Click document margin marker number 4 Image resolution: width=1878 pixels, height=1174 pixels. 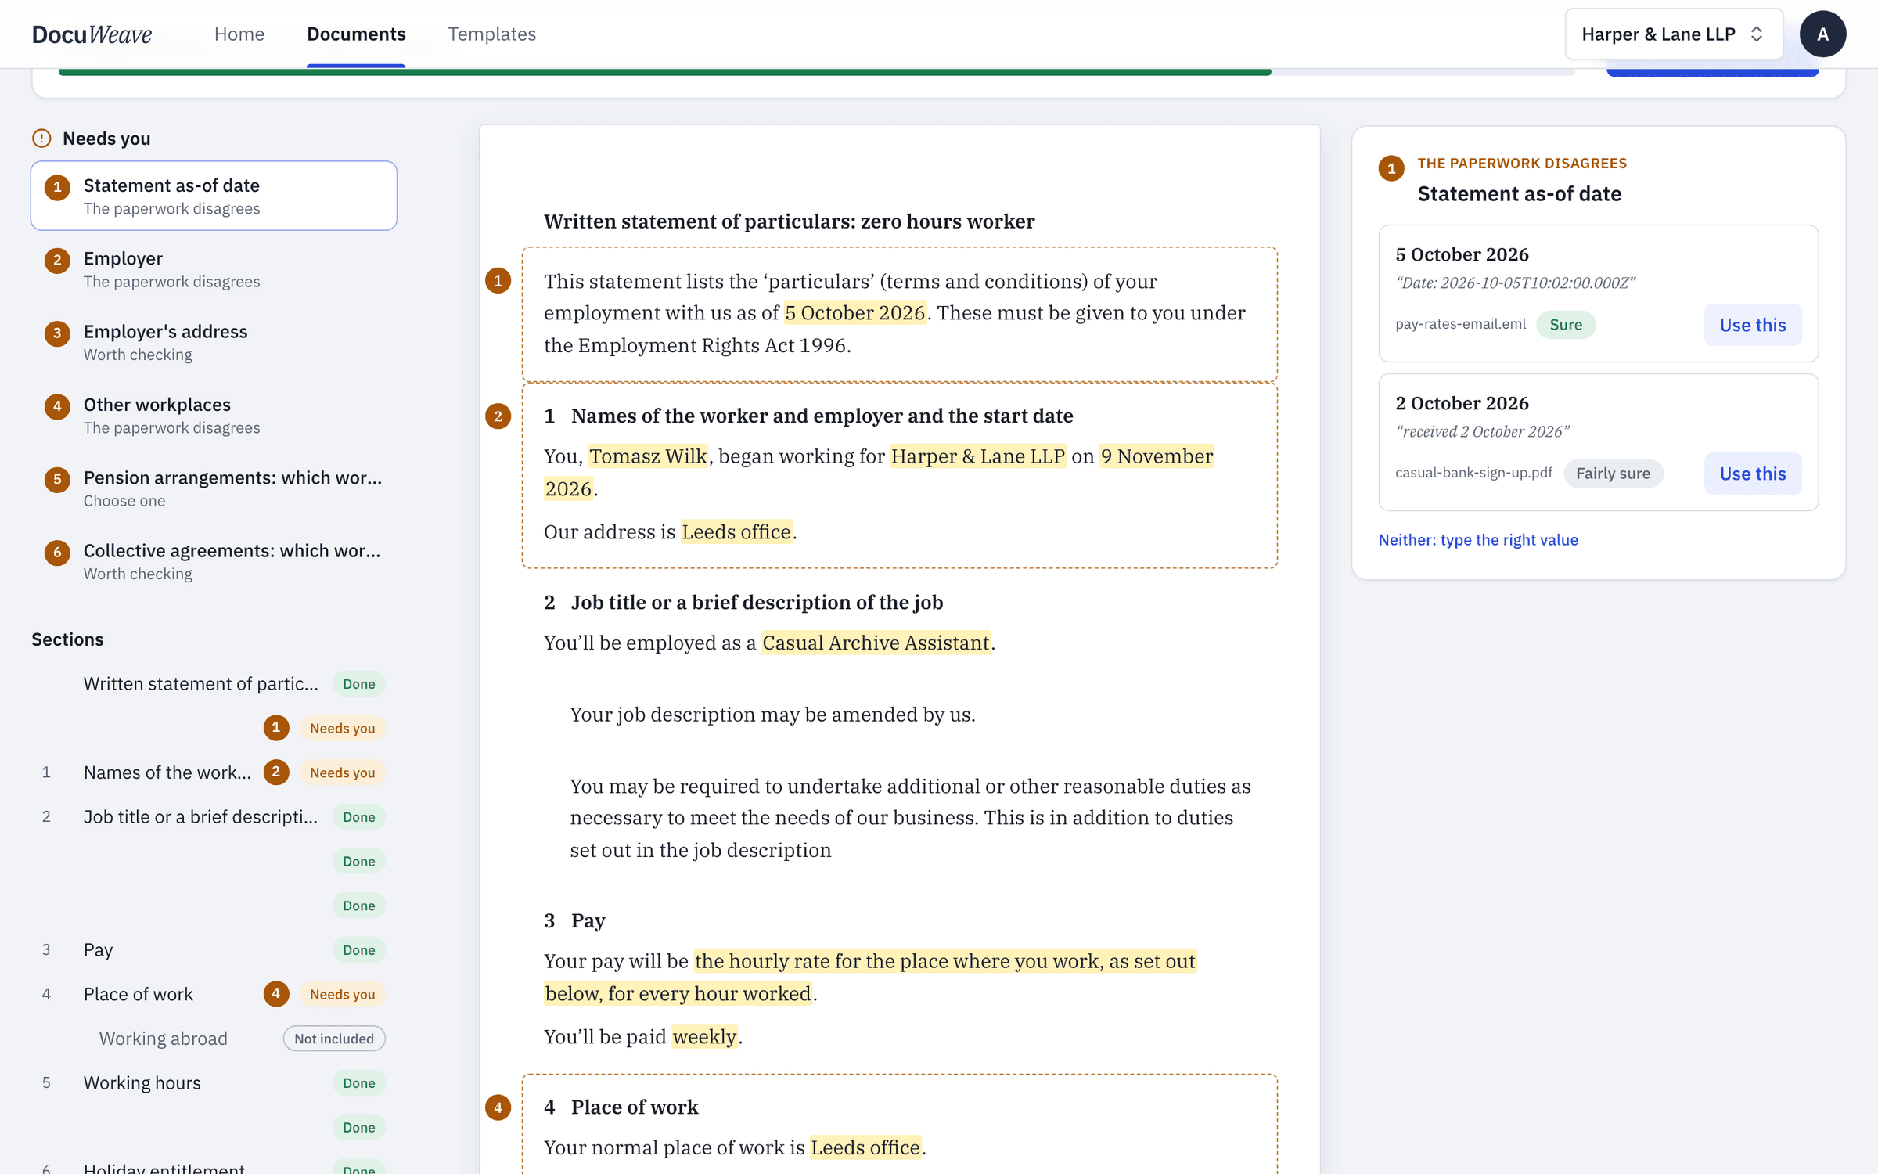click(x=498, y=1107)
